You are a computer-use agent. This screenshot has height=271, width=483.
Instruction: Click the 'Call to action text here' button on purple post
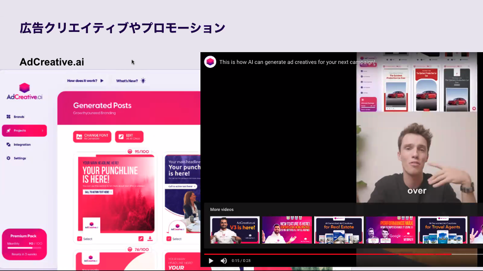pos(182,186)
